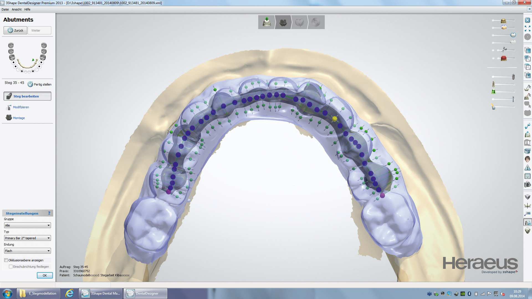Click the Modifizieren option
This screenshot has width=532, height=299.
tap(21, 107)
